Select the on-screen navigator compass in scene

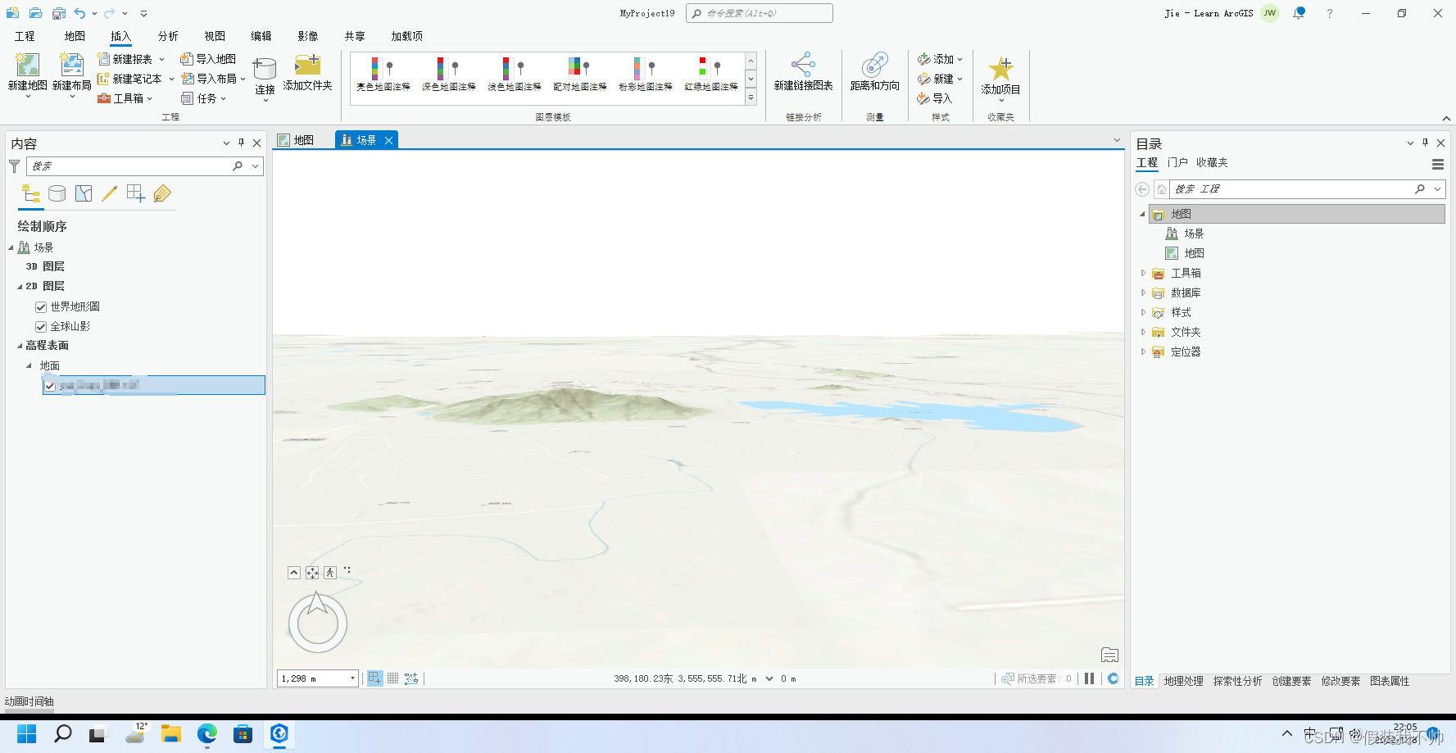pos(318,623)
